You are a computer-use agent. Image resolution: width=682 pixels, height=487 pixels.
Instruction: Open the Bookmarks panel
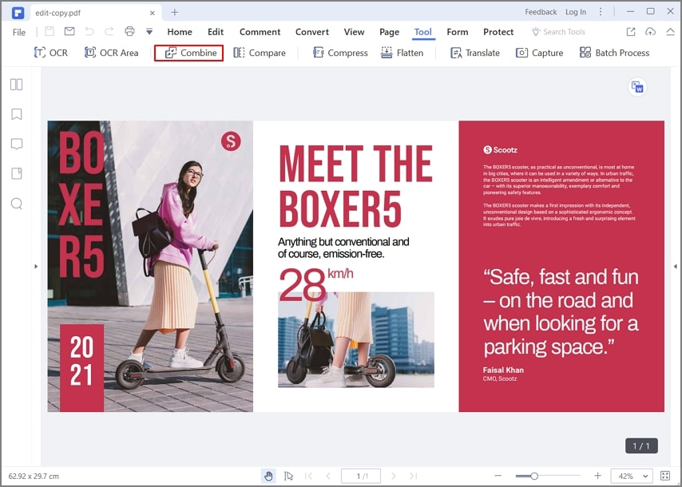tap(17, 113)
